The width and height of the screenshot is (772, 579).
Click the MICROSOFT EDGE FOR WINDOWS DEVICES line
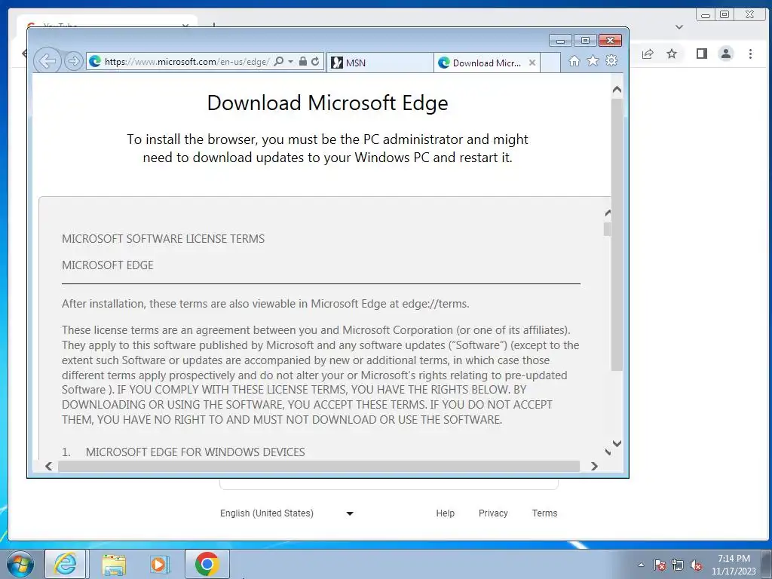click(195, 452)
